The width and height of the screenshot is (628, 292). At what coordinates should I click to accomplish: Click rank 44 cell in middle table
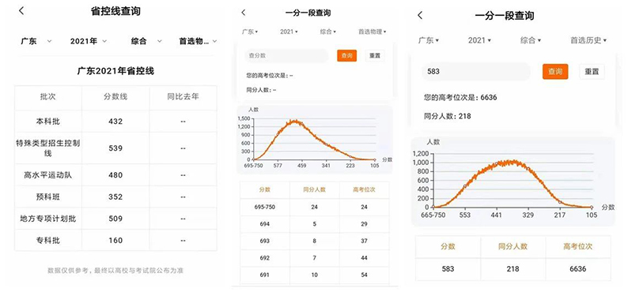[364, 257]
